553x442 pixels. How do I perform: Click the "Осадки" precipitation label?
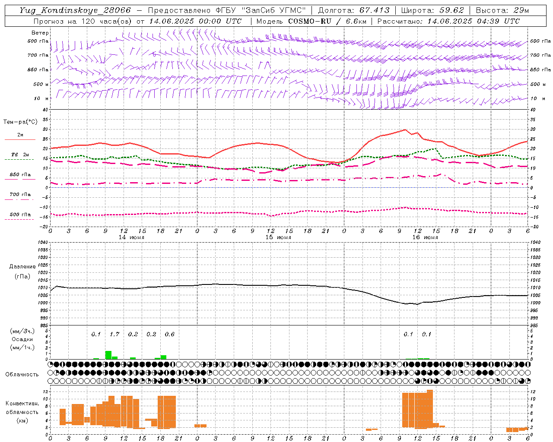(22, 339)
